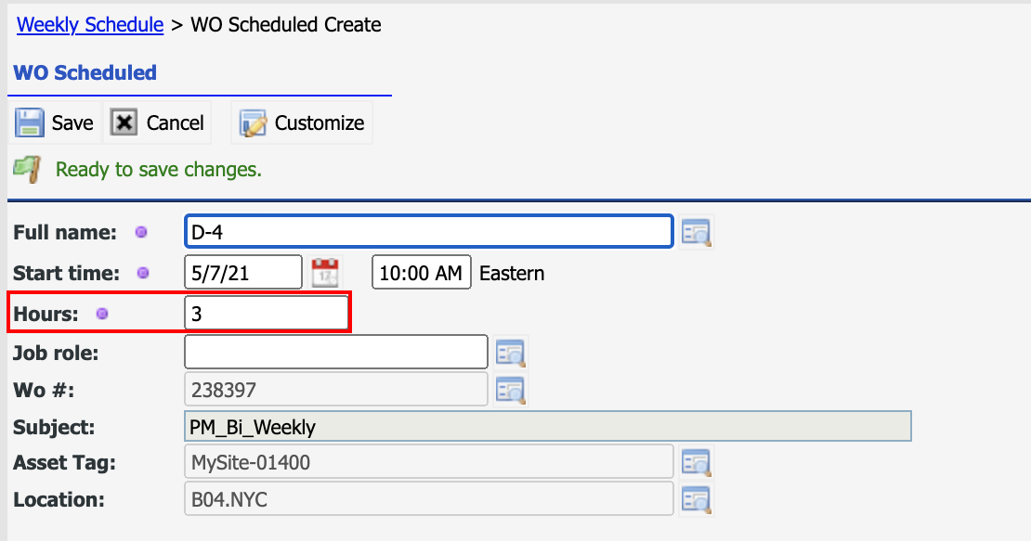Screen dimensions: 1031x541
Task: Click the Customize pencil icon
Action: [253, 122]
